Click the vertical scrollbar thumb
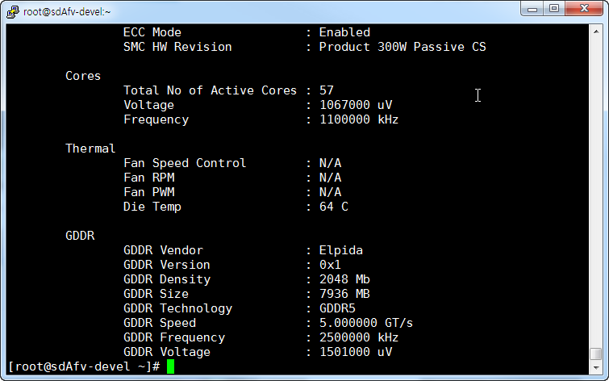The height and width of the screenshot is (381, 609). point(596,354)
